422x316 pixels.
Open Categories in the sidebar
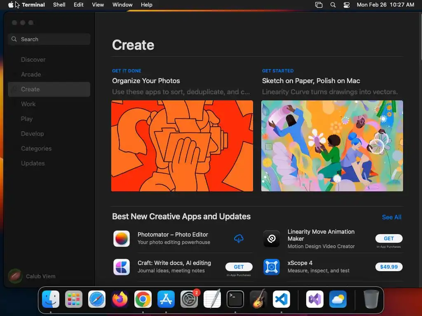click(49, 148)
